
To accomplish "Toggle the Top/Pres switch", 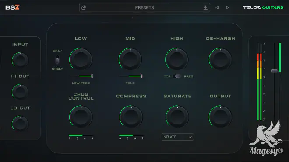I will tap(177, 76).
